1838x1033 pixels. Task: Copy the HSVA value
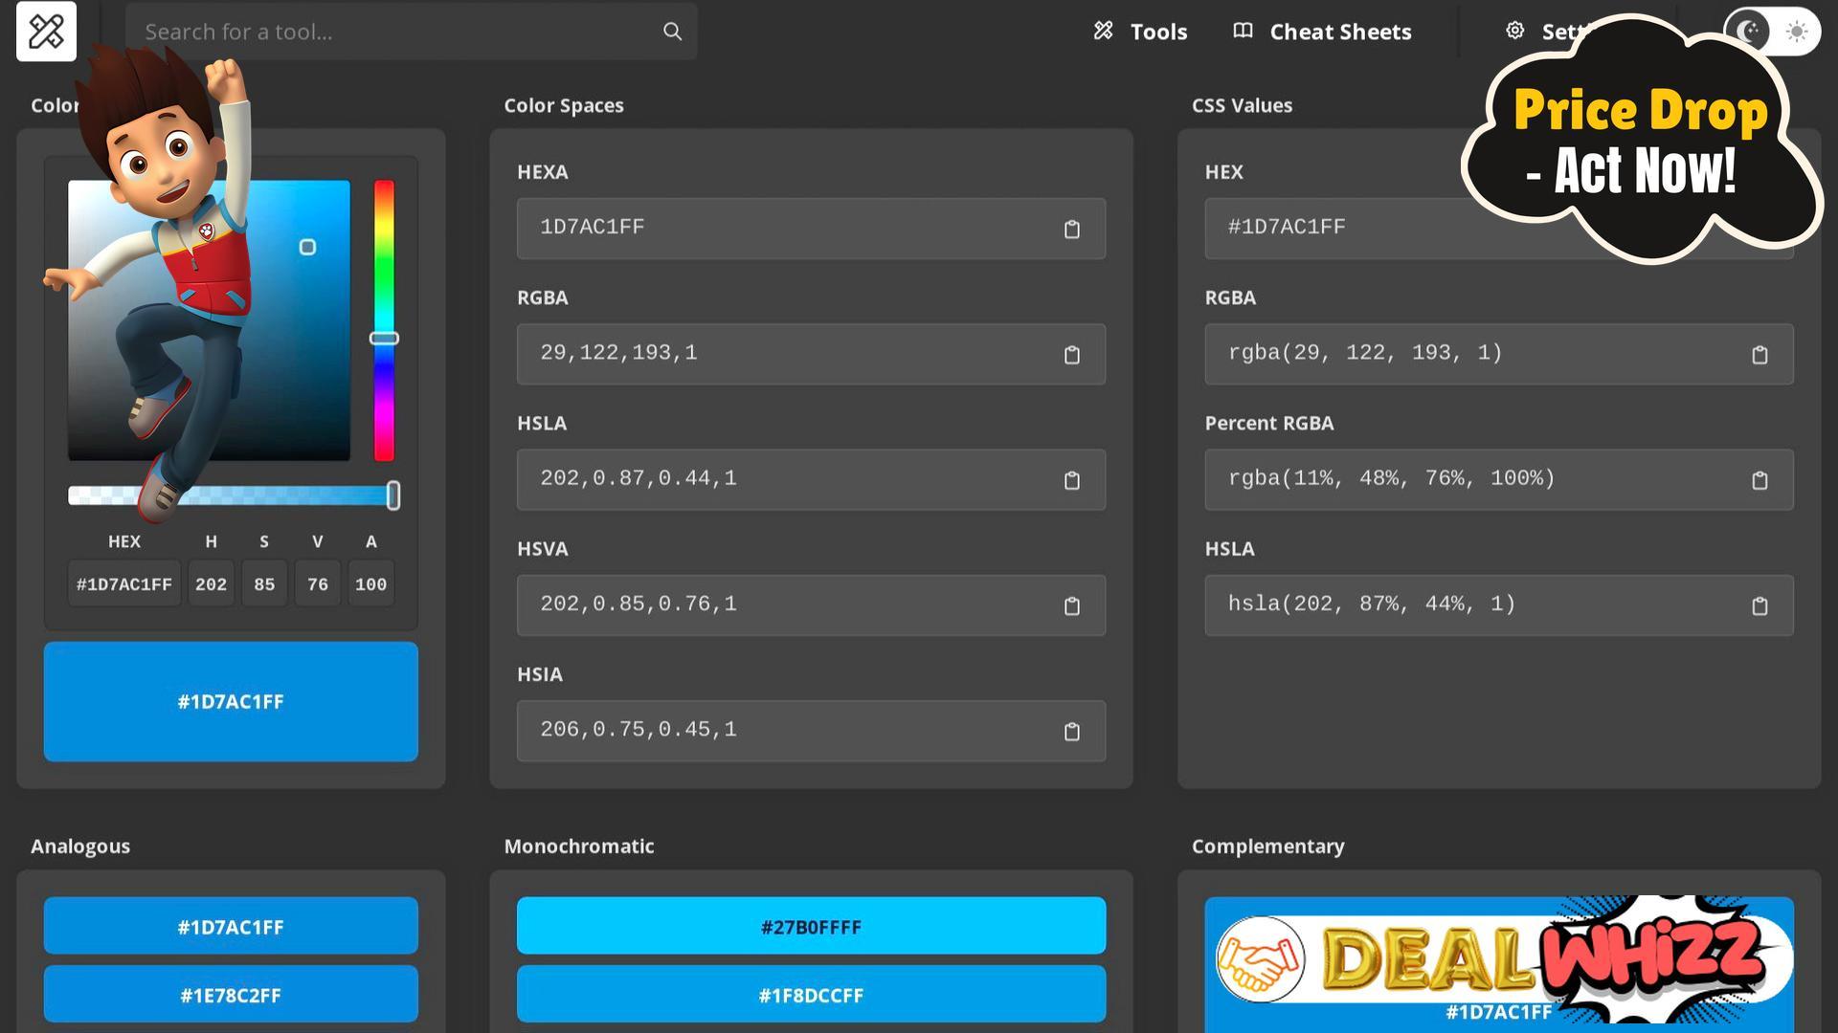point(1071,606)
